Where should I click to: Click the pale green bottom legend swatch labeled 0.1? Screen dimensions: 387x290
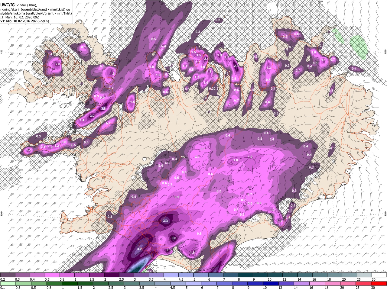coord(8,283)
